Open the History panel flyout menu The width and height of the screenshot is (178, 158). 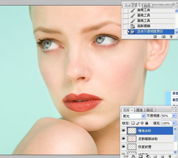(x=176, y=7)
